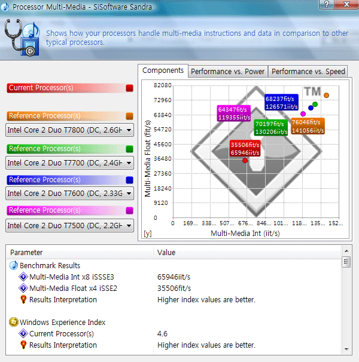
Task: Click the 65946iit/s value
Action: 174,277
